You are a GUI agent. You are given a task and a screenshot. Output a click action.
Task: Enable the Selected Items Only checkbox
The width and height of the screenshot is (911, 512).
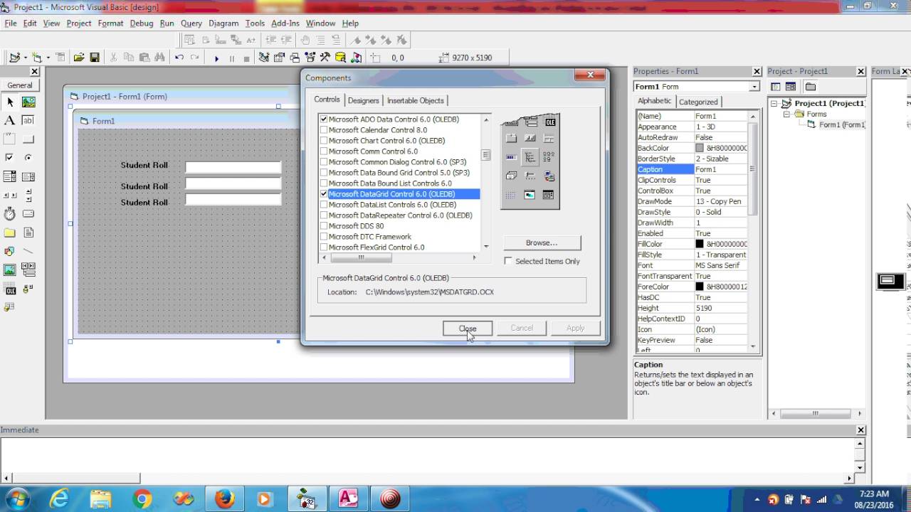(508, 261)
